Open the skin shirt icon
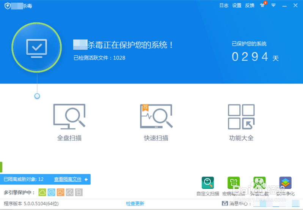 pos(262,5)
